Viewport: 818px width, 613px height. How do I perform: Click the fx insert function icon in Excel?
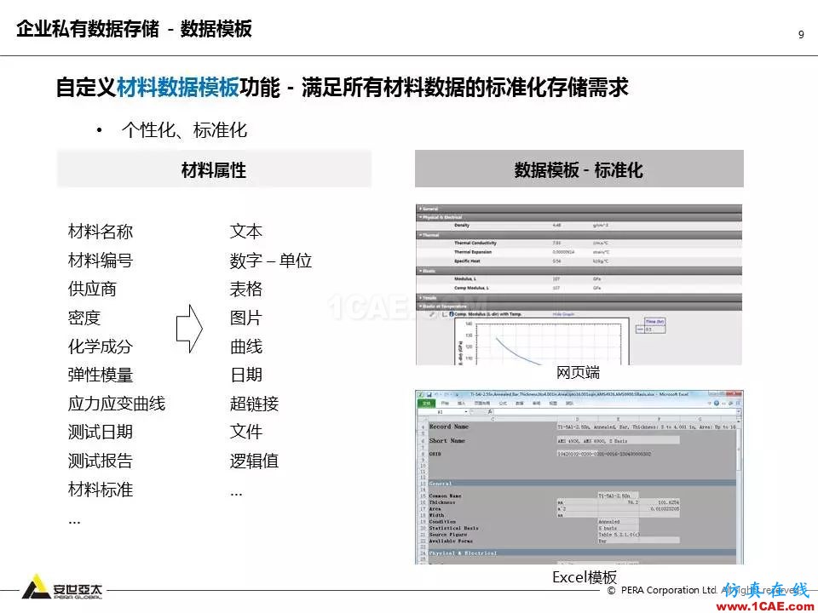point(491,412)
